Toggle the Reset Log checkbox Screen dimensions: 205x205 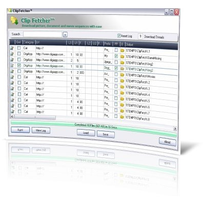(x=119, y=35)
